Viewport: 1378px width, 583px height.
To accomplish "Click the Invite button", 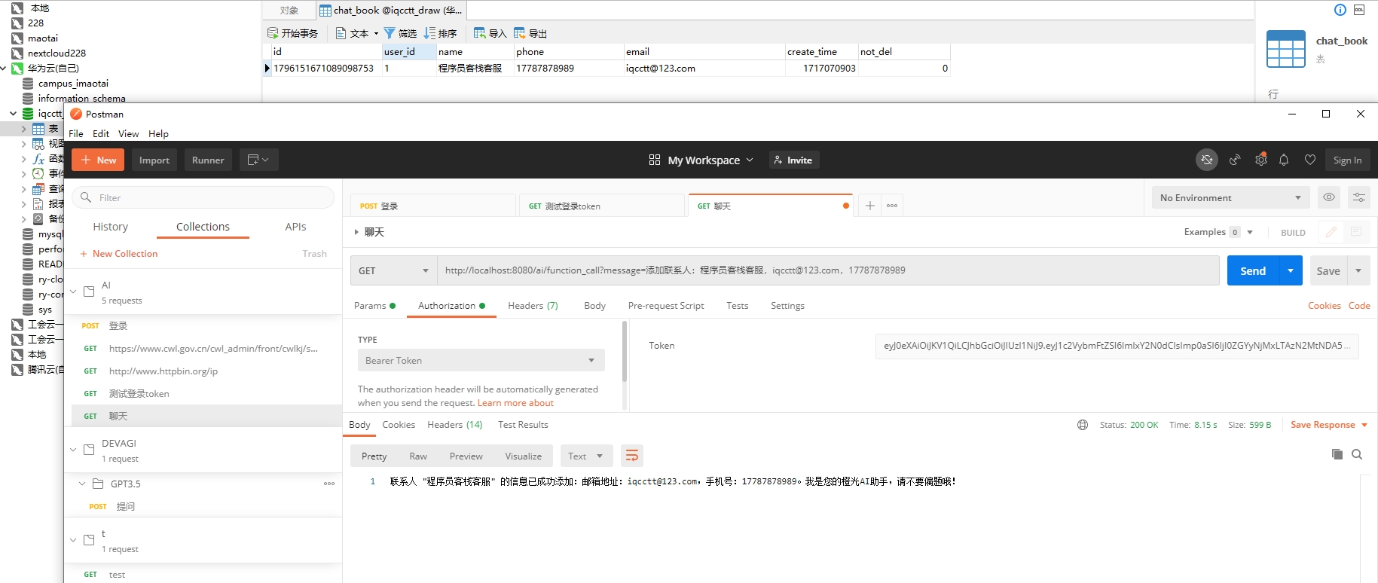I will click(x=793, y=160).
